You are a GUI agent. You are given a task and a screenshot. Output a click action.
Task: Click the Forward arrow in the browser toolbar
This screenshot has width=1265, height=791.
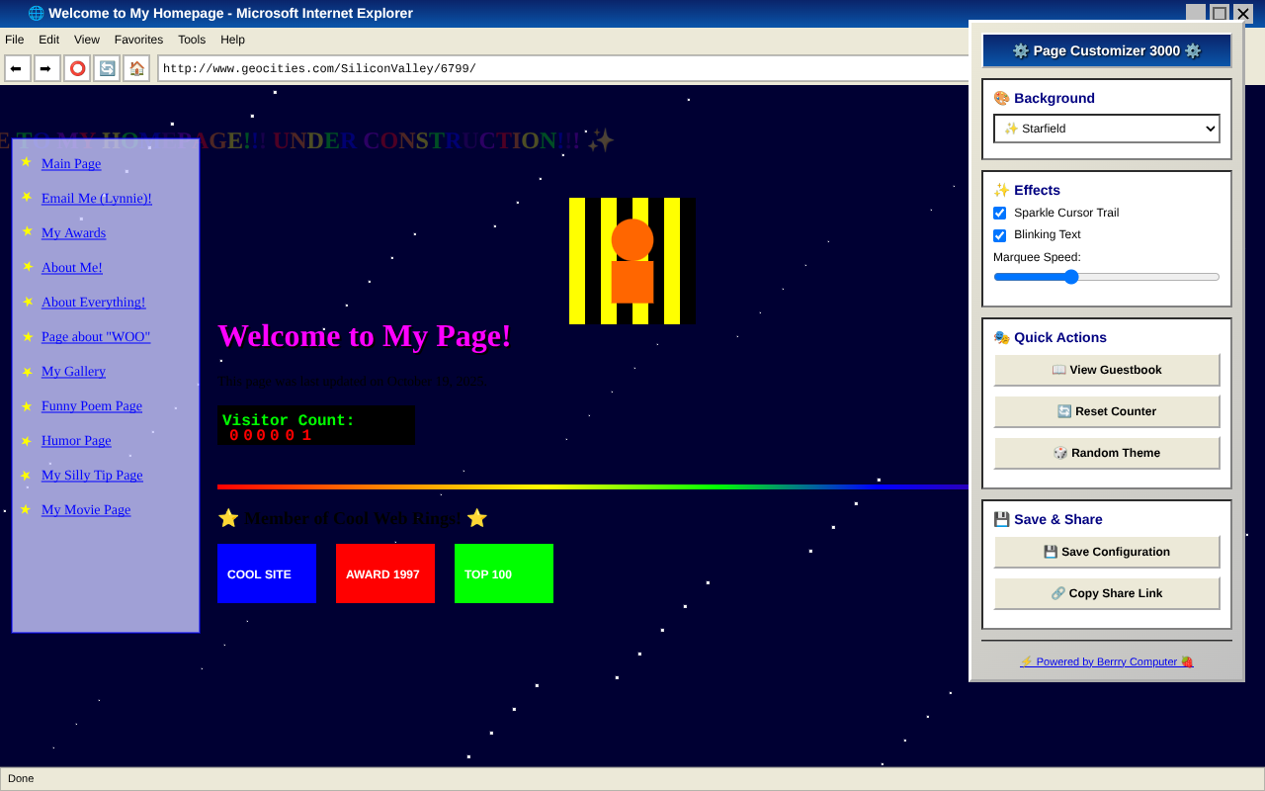click(x=46, y=67)
